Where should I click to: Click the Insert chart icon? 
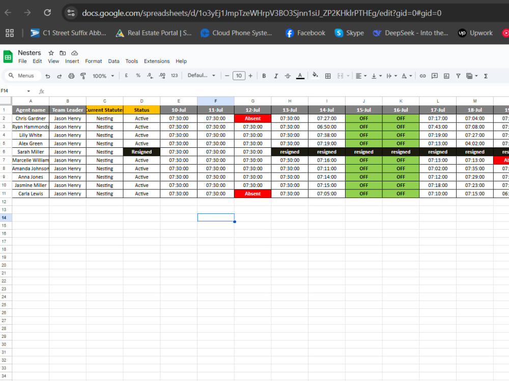point(446,76)
